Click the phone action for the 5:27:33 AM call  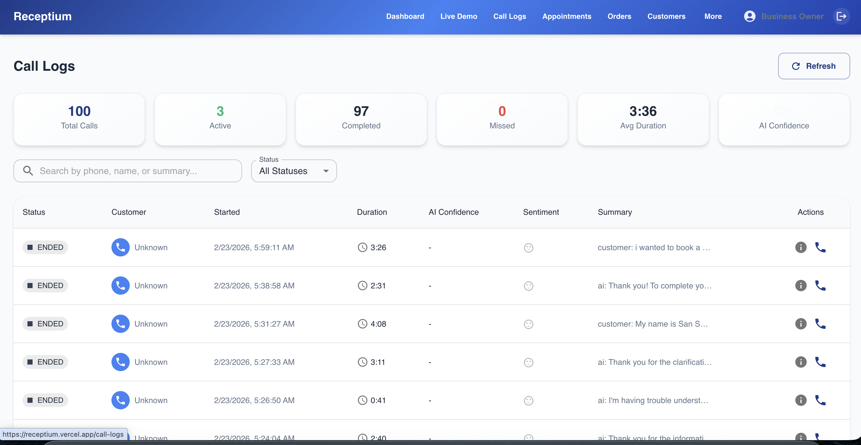[820, 362]
